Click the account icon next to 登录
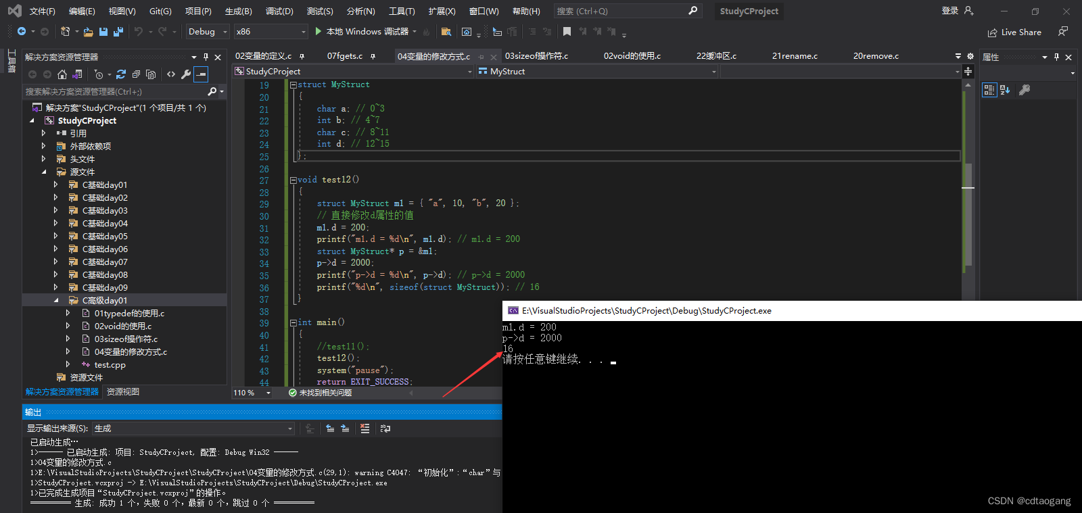Screen dimensions: 1082x513 tap(969, 11)
